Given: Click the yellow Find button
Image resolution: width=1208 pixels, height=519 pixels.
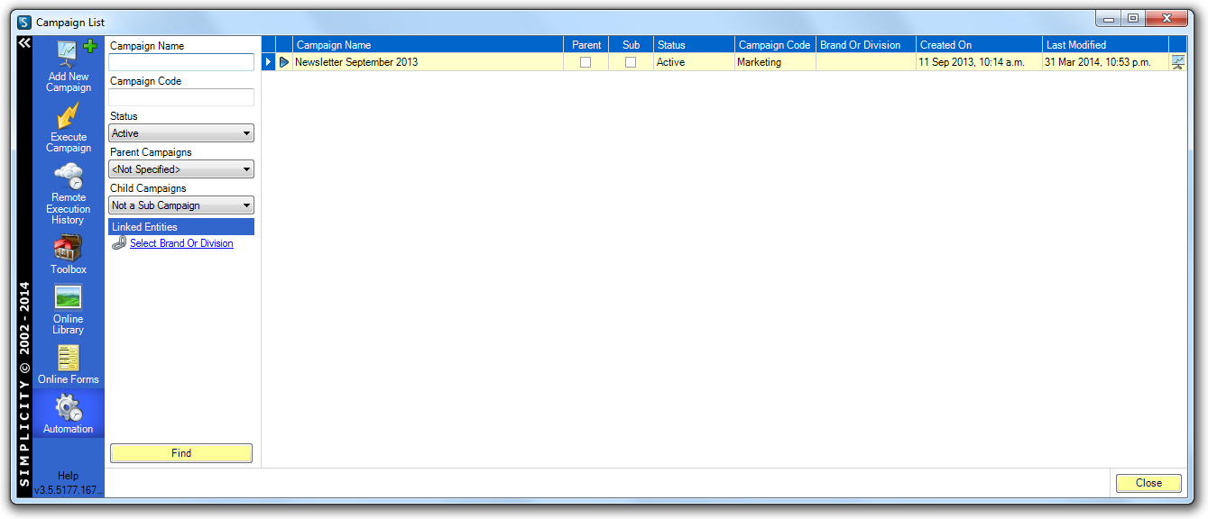Looking at the screenshot, I should 181,453.
